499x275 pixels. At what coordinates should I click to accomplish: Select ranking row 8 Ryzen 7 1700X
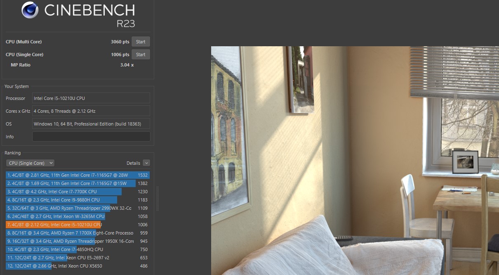tap(78, 233)
